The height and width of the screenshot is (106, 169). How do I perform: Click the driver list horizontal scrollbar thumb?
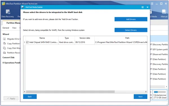70,92
